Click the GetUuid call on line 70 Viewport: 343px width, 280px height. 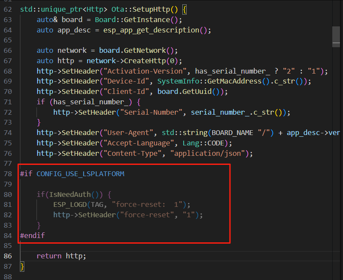pos(197,92)
